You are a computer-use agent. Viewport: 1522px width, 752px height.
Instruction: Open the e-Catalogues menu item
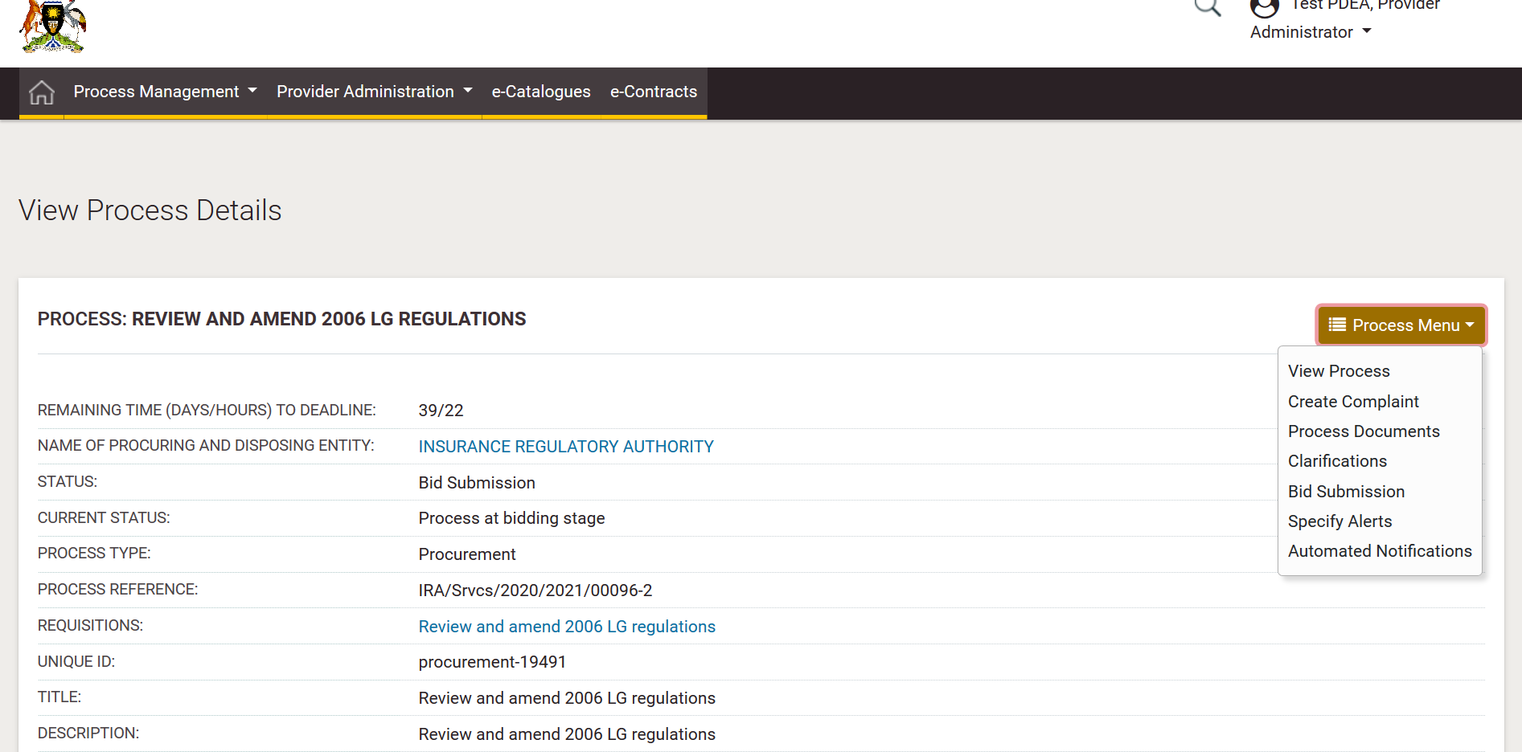tap(541, 92)
